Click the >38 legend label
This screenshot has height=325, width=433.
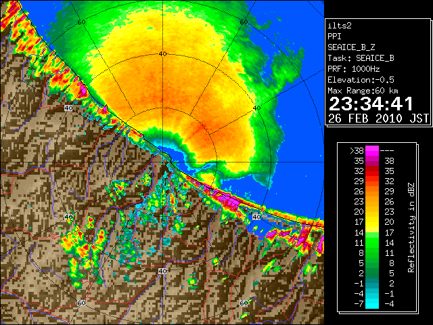click(357, 150)
